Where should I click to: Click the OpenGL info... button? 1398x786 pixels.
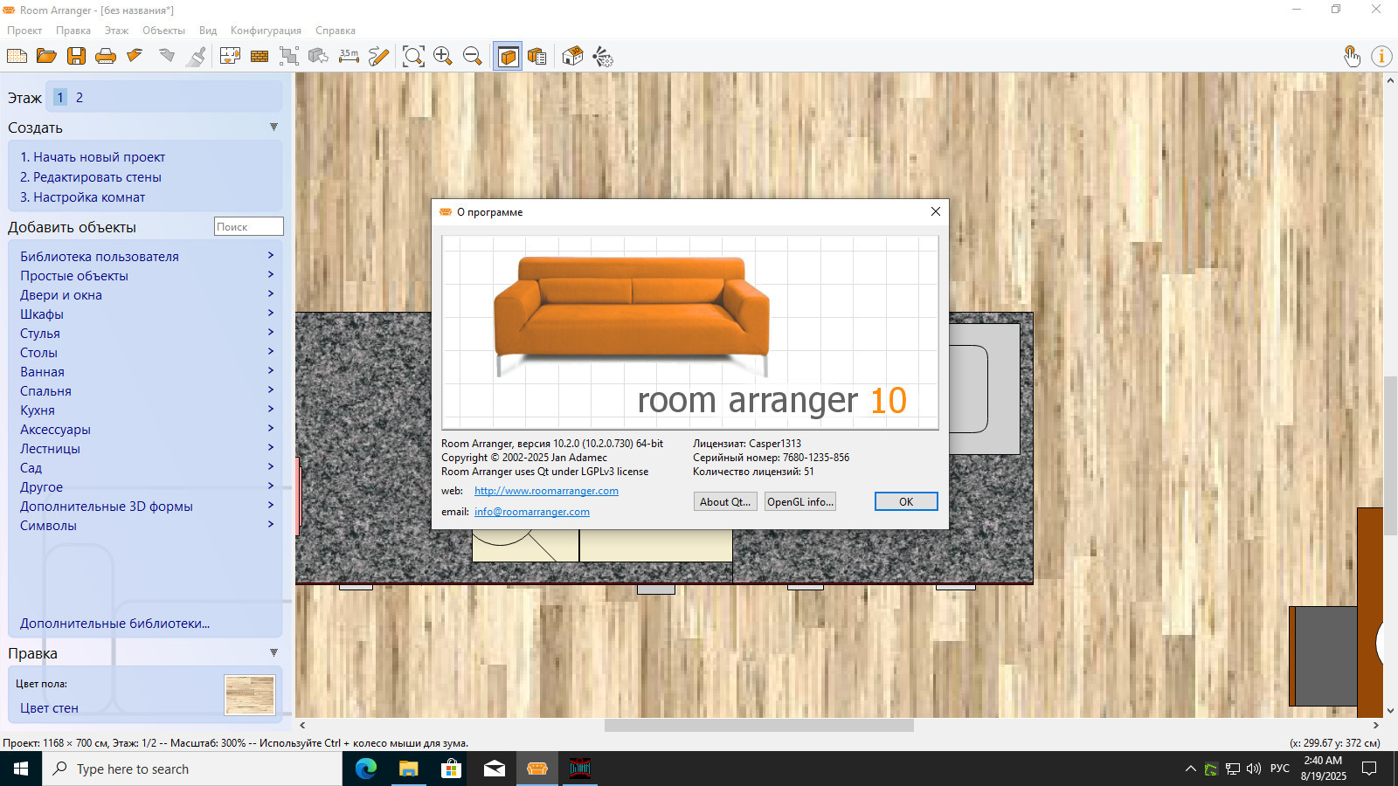(x=799, y=501)
